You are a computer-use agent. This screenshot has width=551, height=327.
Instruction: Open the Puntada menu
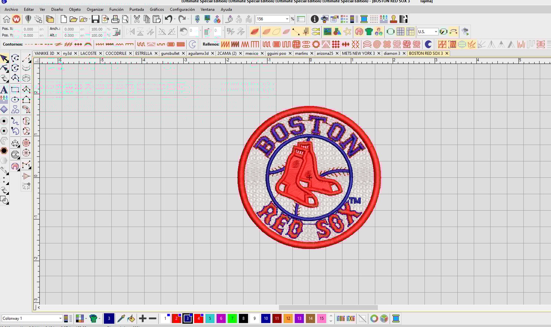(137, 10)
